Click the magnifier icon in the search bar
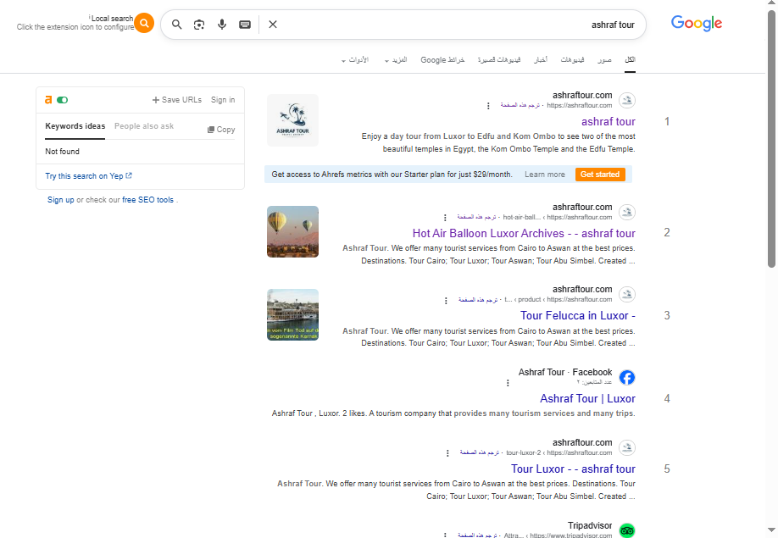This screenshot has width=778, height=538. point(177,25)
